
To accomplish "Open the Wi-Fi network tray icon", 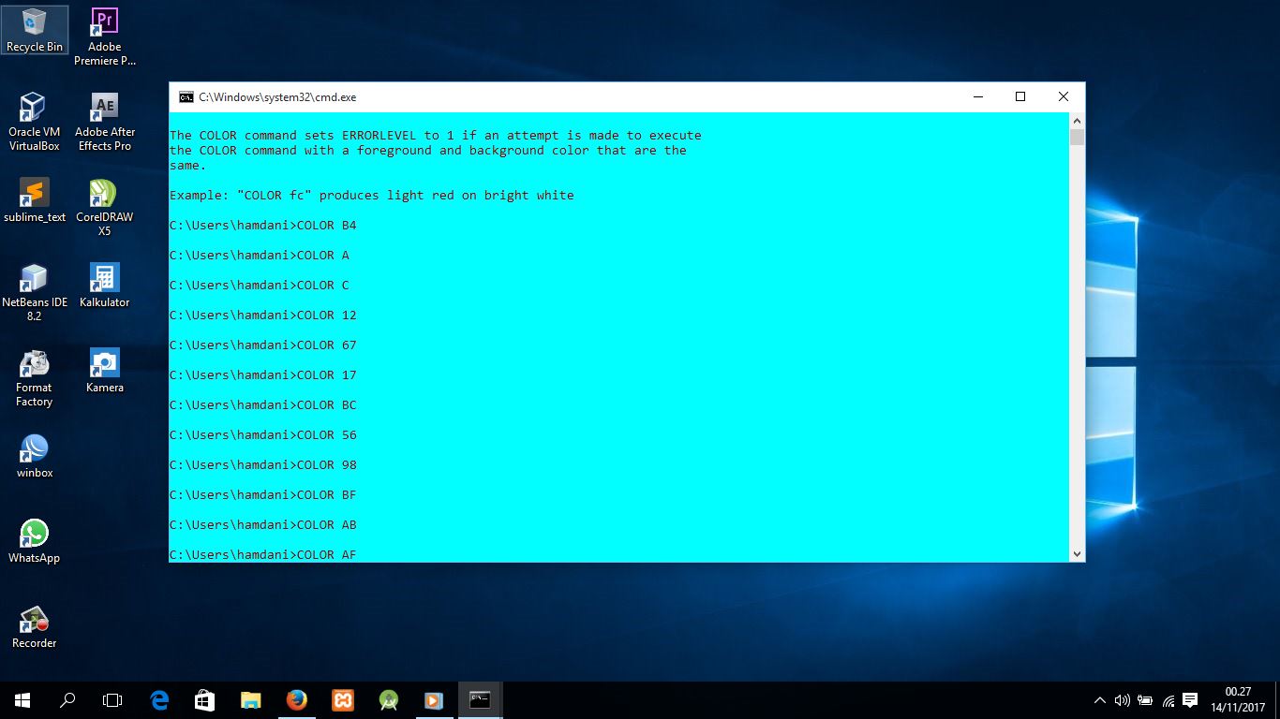I will click(1168, 700).
